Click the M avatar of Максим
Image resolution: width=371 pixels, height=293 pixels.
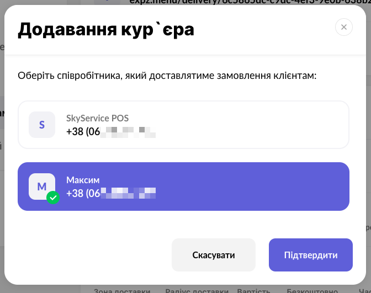(x=42, y=187)
